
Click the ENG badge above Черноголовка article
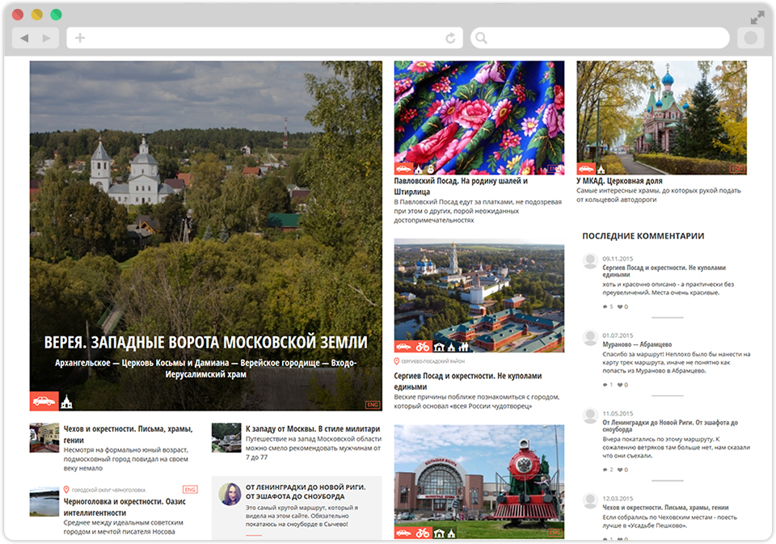[190, 490]
